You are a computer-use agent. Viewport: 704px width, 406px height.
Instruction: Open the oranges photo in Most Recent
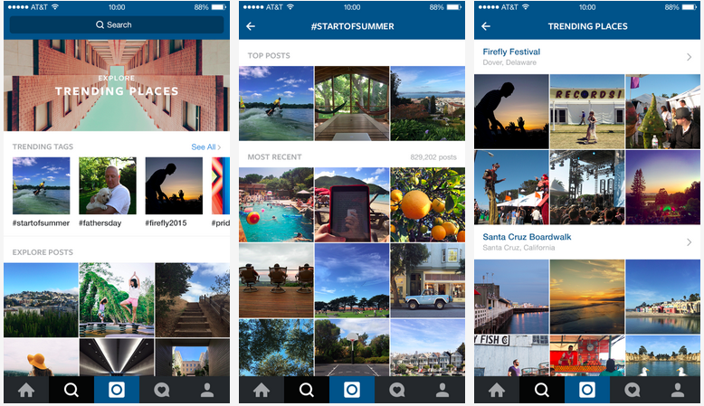coord(427,204)
